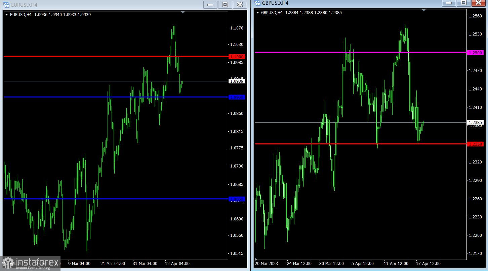This screenshot has width=488, height=271.
Task: Click the current price label 1.2385
Action: tap(475, 122)
